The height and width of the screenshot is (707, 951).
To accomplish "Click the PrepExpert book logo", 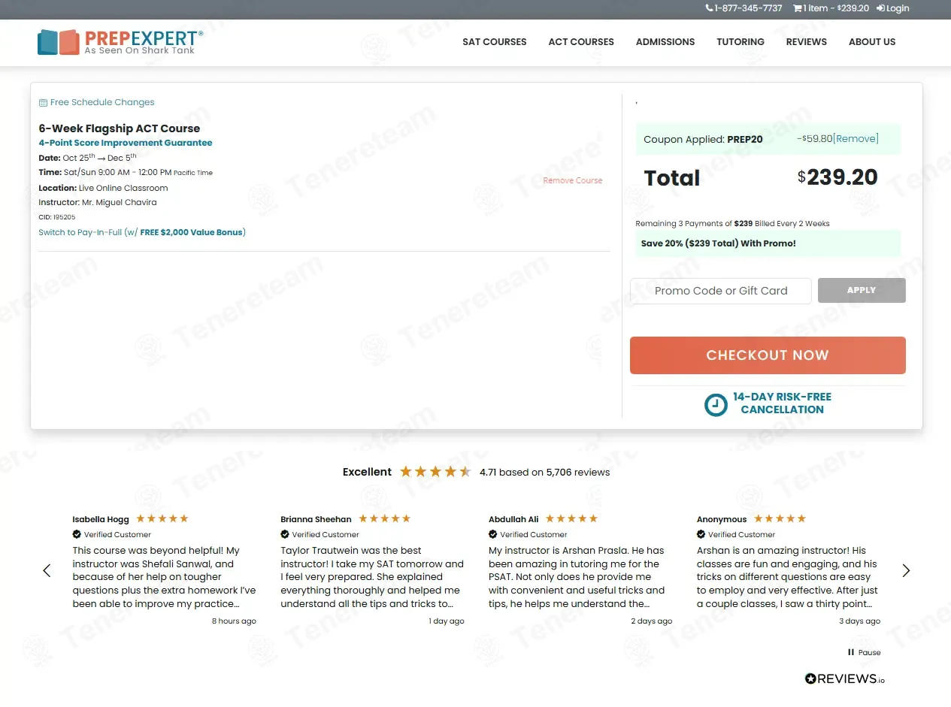I will tap(58, 42).
